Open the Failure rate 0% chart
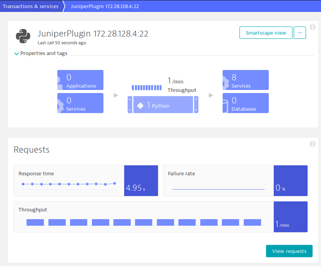 click(235, 181)
